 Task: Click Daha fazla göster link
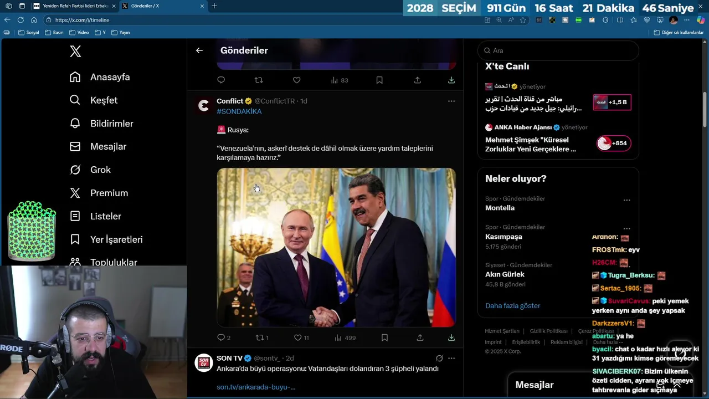pyautogui.click(x=512, y=306)
